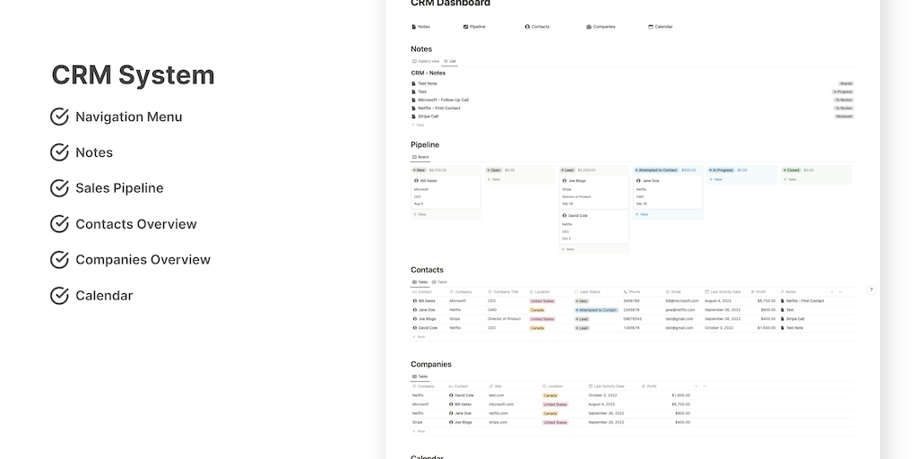Image resolution: width=918 pixels, height=459 pixels.
Task: Add new card in Closed pipeline column
Action: (790, 179)
